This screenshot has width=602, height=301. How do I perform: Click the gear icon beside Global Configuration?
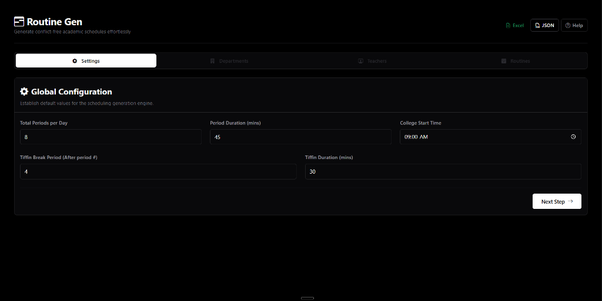(24, 91)
